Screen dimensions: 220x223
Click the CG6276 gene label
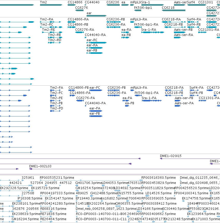tap(81, 8)
